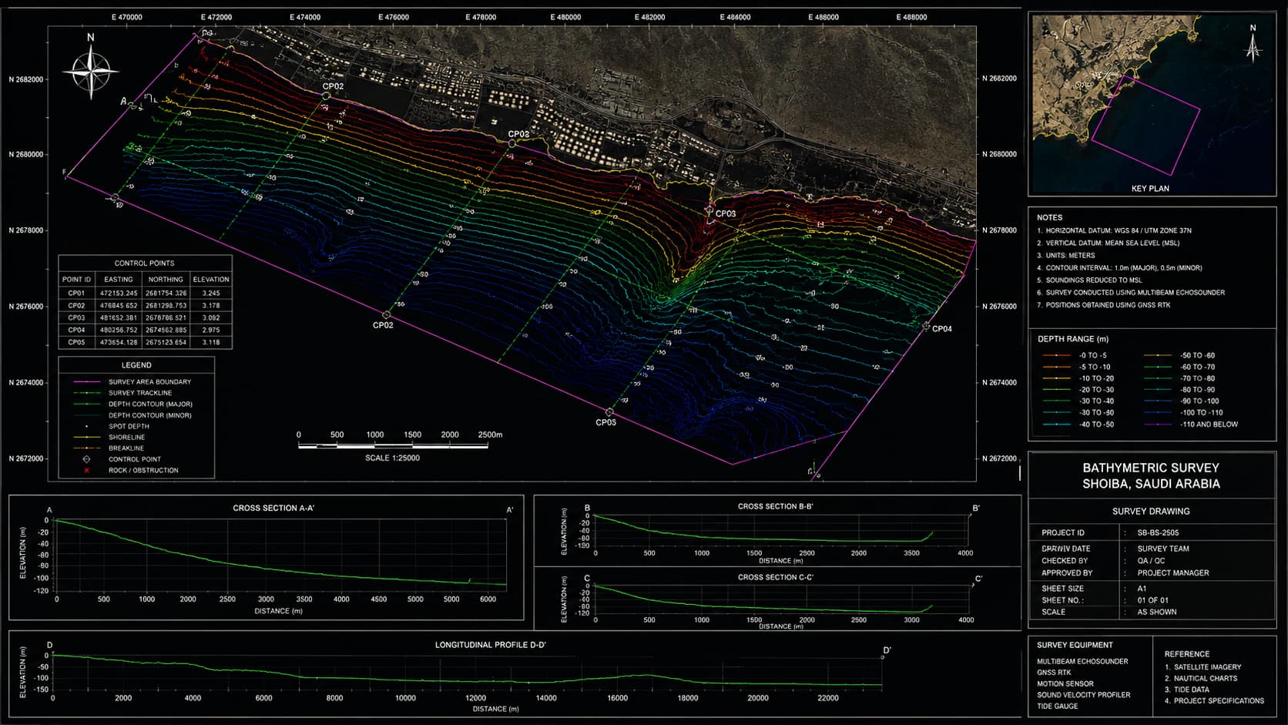Click the 'E 470000' easting grid label
The image size is (1288, 725).
click(127, 17)
